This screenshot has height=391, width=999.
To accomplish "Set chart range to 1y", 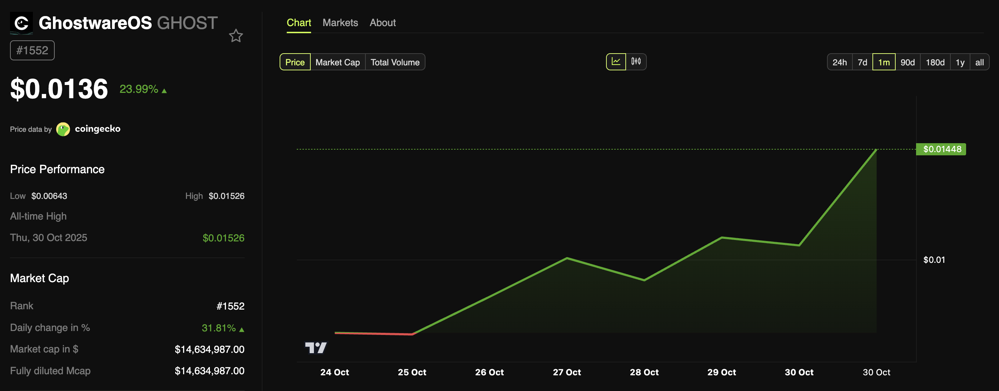I will (960, 62).
